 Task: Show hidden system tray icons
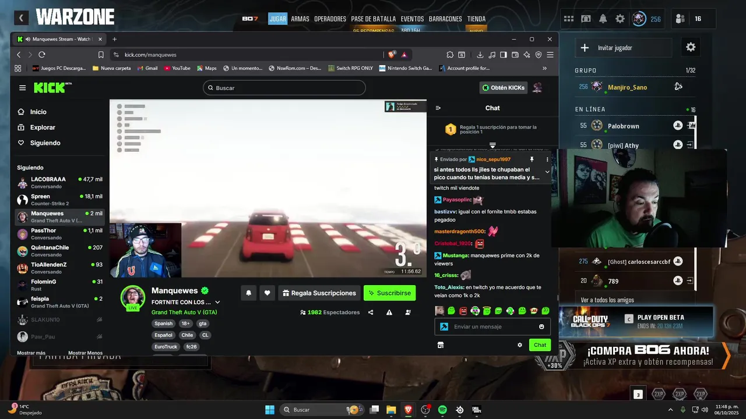670,410
